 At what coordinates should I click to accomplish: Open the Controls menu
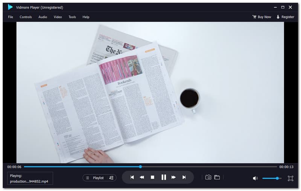click(26, 17)
